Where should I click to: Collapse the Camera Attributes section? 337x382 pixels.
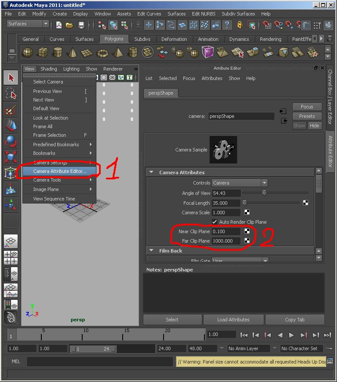[x=151, y=173]
